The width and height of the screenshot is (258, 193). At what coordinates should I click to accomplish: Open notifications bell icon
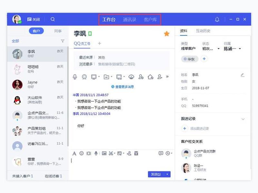click(x=217, y=19)
